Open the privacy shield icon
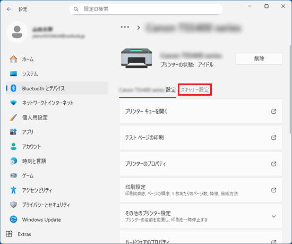Viewport: 292px width, 244px height. click(13, 205)
